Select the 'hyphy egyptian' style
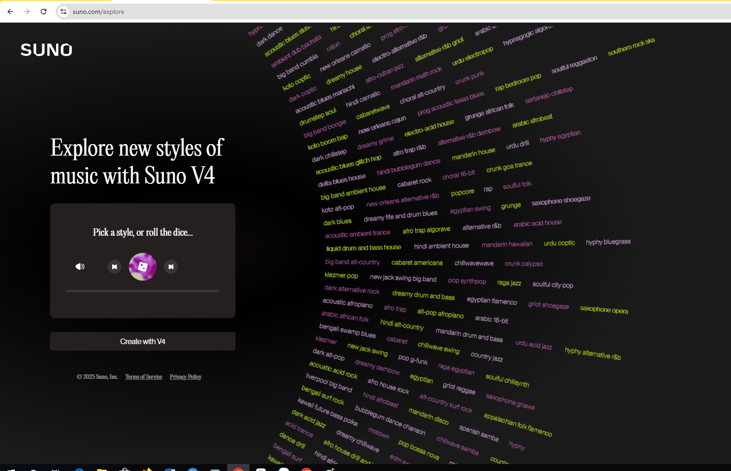This screenshot has height=471, width=731. [560, 136]
